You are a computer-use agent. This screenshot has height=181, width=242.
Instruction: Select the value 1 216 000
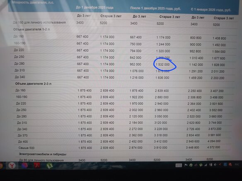point(137,78)
